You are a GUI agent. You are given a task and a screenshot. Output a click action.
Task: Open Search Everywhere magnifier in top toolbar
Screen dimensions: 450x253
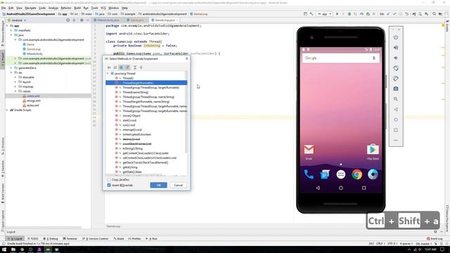pyautogui.click(x=435, y=14)
